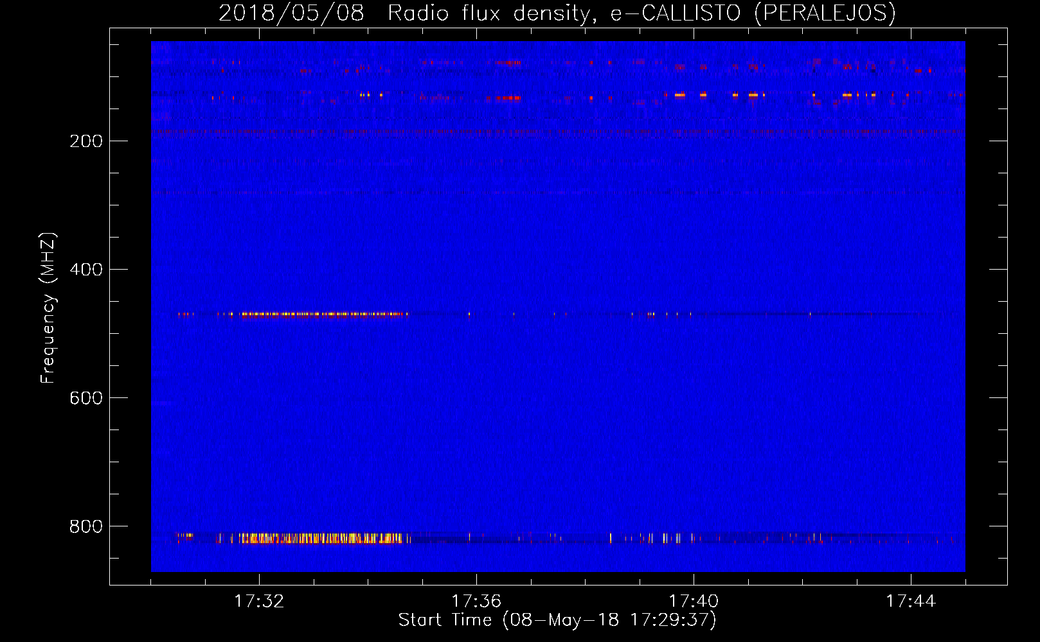This screenshot has width=1040, height=642.
Task: Click the 200 frequency tick label
Action: click(86, 141)
